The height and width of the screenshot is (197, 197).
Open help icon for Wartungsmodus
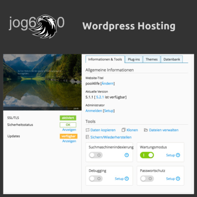point(178,155)
